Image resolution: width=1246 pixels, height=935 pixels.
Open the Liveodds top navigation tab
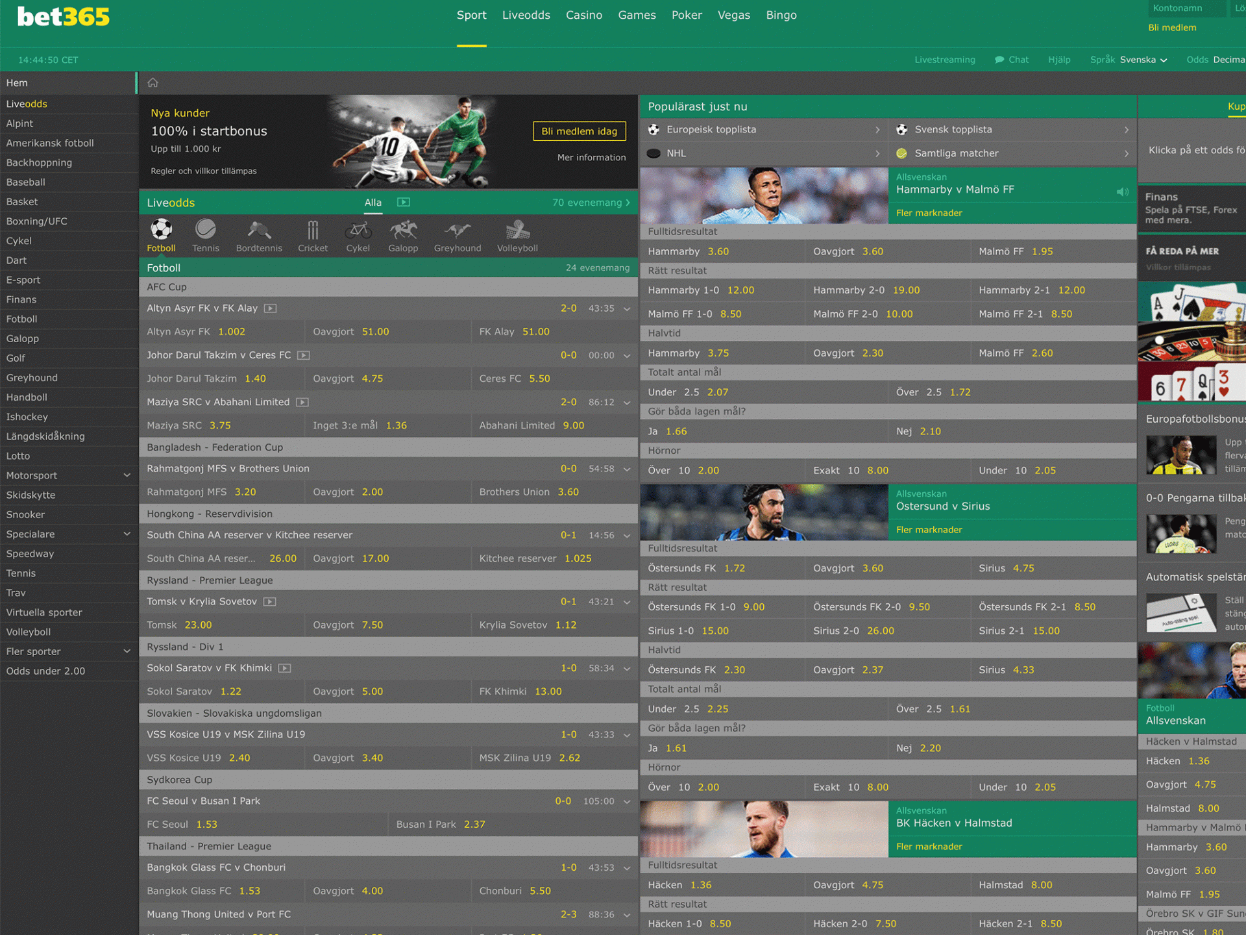click(526, 15)
